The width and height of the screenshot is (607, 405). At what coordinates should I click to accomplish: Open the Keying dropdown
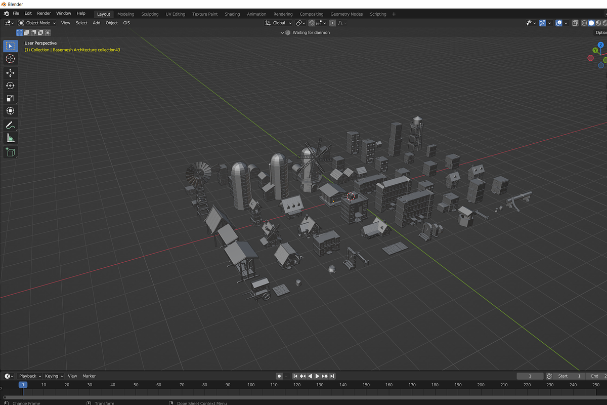click(54, 376)
